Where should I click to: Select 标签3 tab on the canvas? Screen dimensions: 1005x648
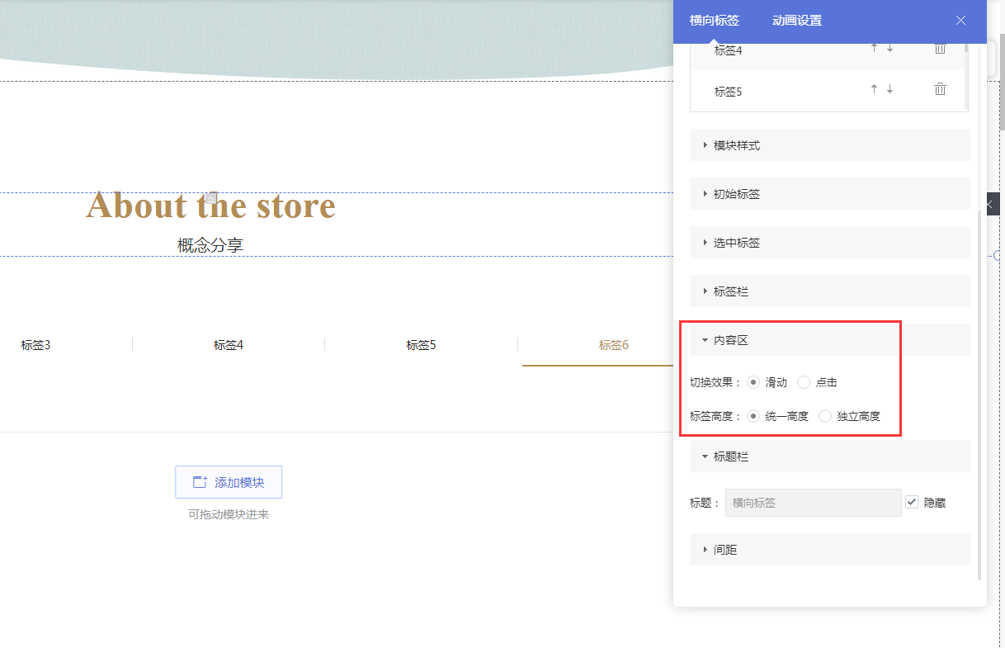[x=35, y=345]
